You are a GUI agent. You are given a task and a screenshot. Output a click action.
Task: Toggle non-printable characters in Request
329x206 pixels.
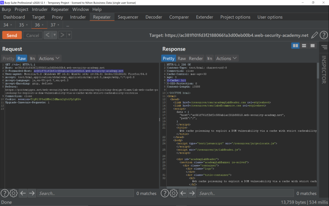(x=32, y=58)
